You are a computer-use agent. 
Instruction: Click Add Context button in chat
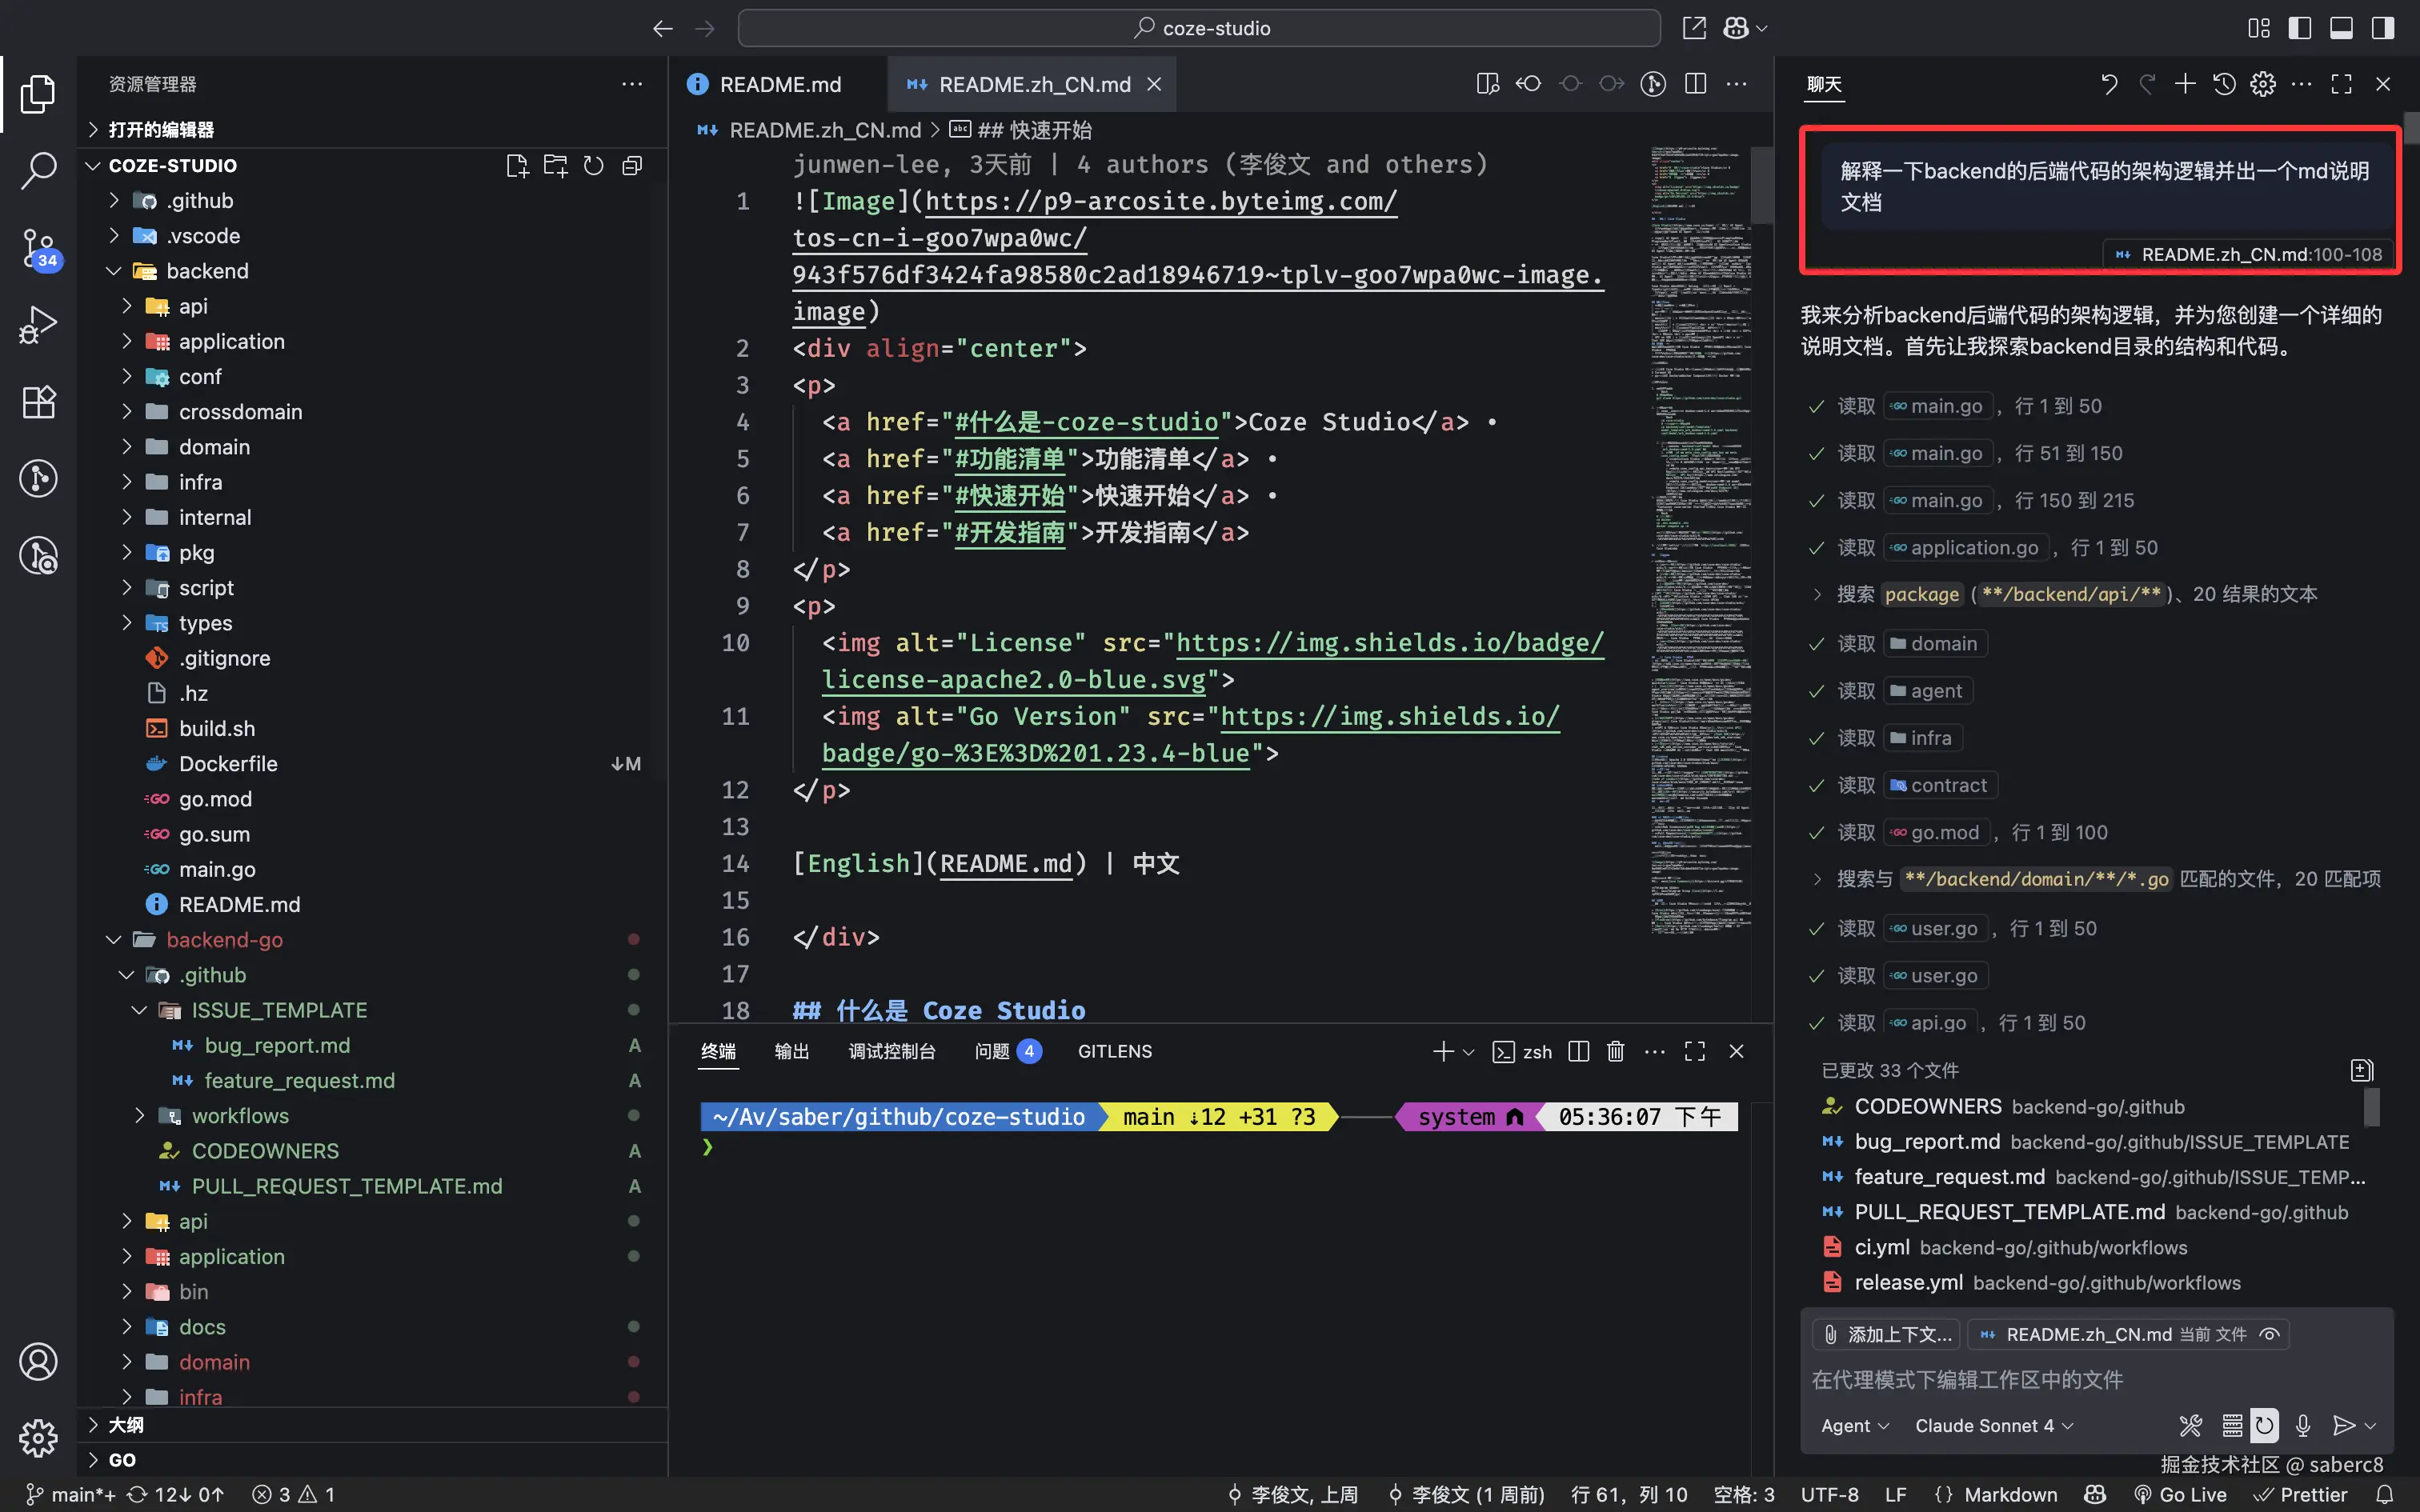[x=1886, y=1334]
